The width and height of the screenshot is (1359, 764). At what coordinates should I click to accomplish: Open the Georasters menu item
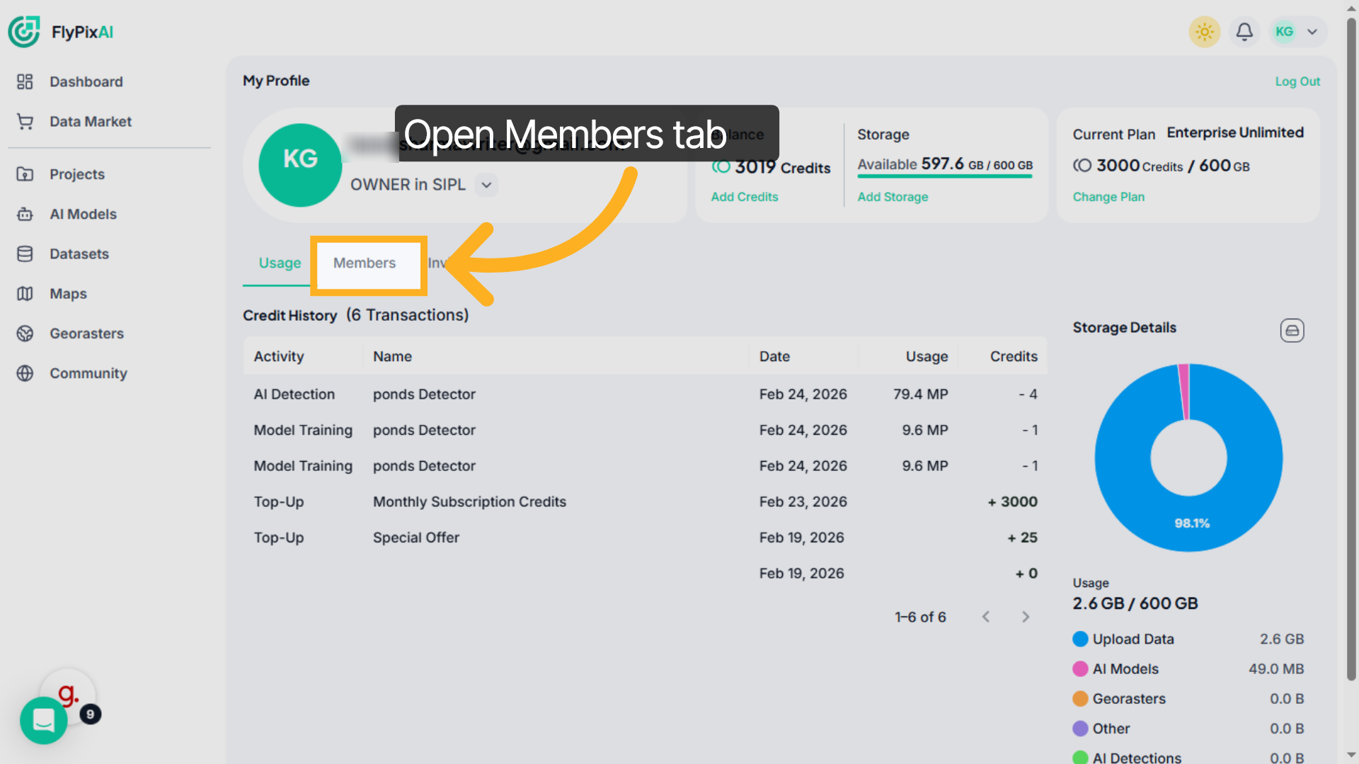(86, 333)
